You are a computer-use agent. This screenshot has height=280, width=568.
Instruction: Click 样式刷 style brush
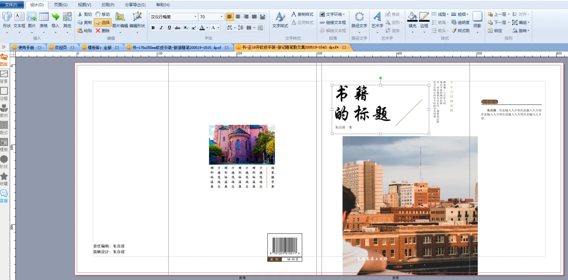click(x=460, y=30)
